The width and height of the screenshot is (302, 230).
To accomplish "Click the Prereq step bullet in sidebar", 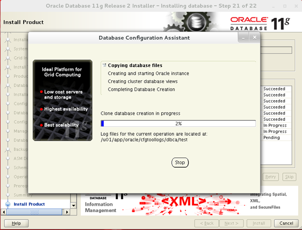I will (8, 186).
